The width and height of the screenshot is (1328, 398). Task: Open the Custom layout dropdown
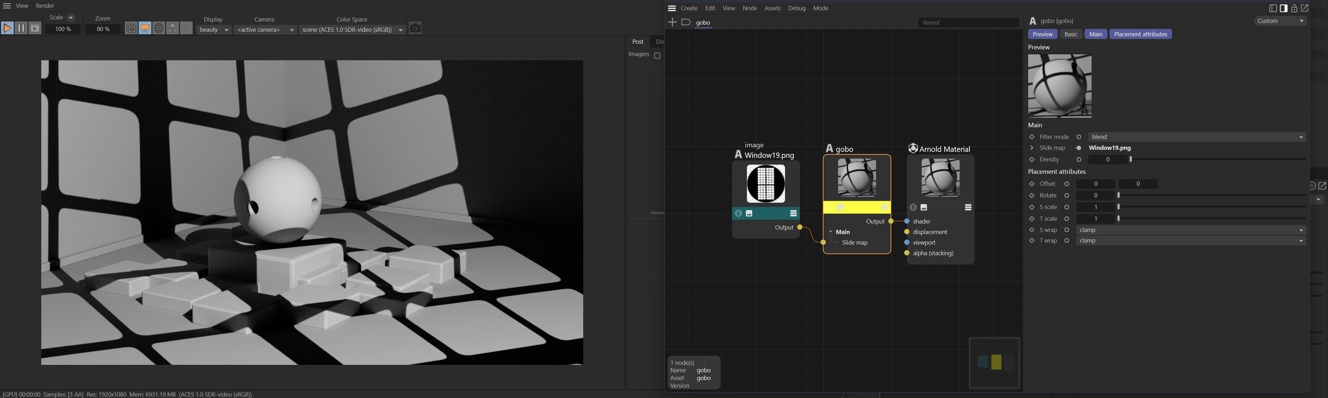[1281, 21]
